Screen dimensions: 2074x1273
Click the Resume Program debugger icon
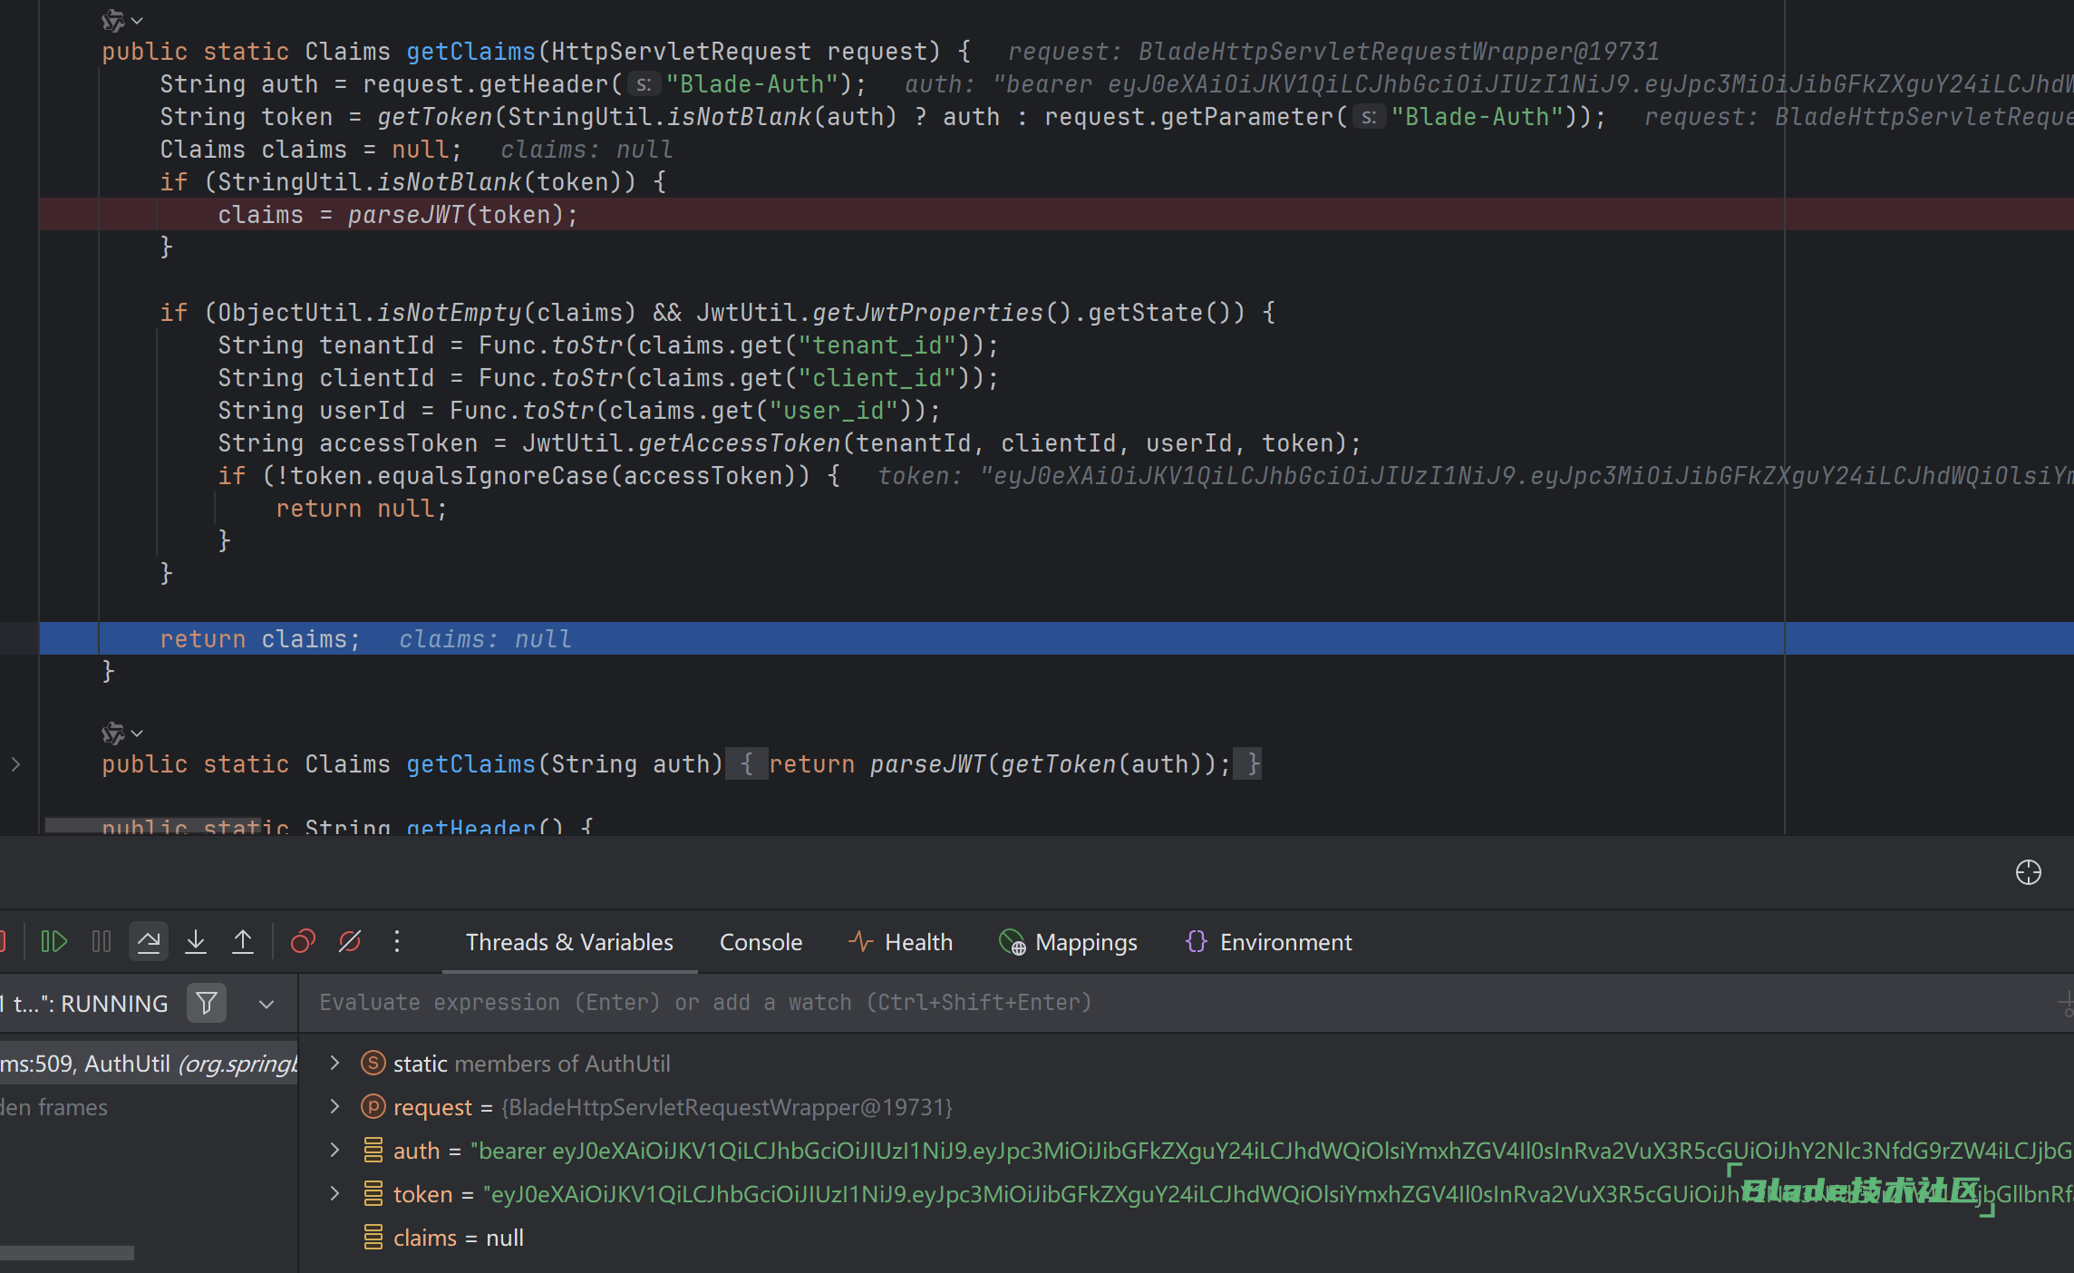[54, 942]
